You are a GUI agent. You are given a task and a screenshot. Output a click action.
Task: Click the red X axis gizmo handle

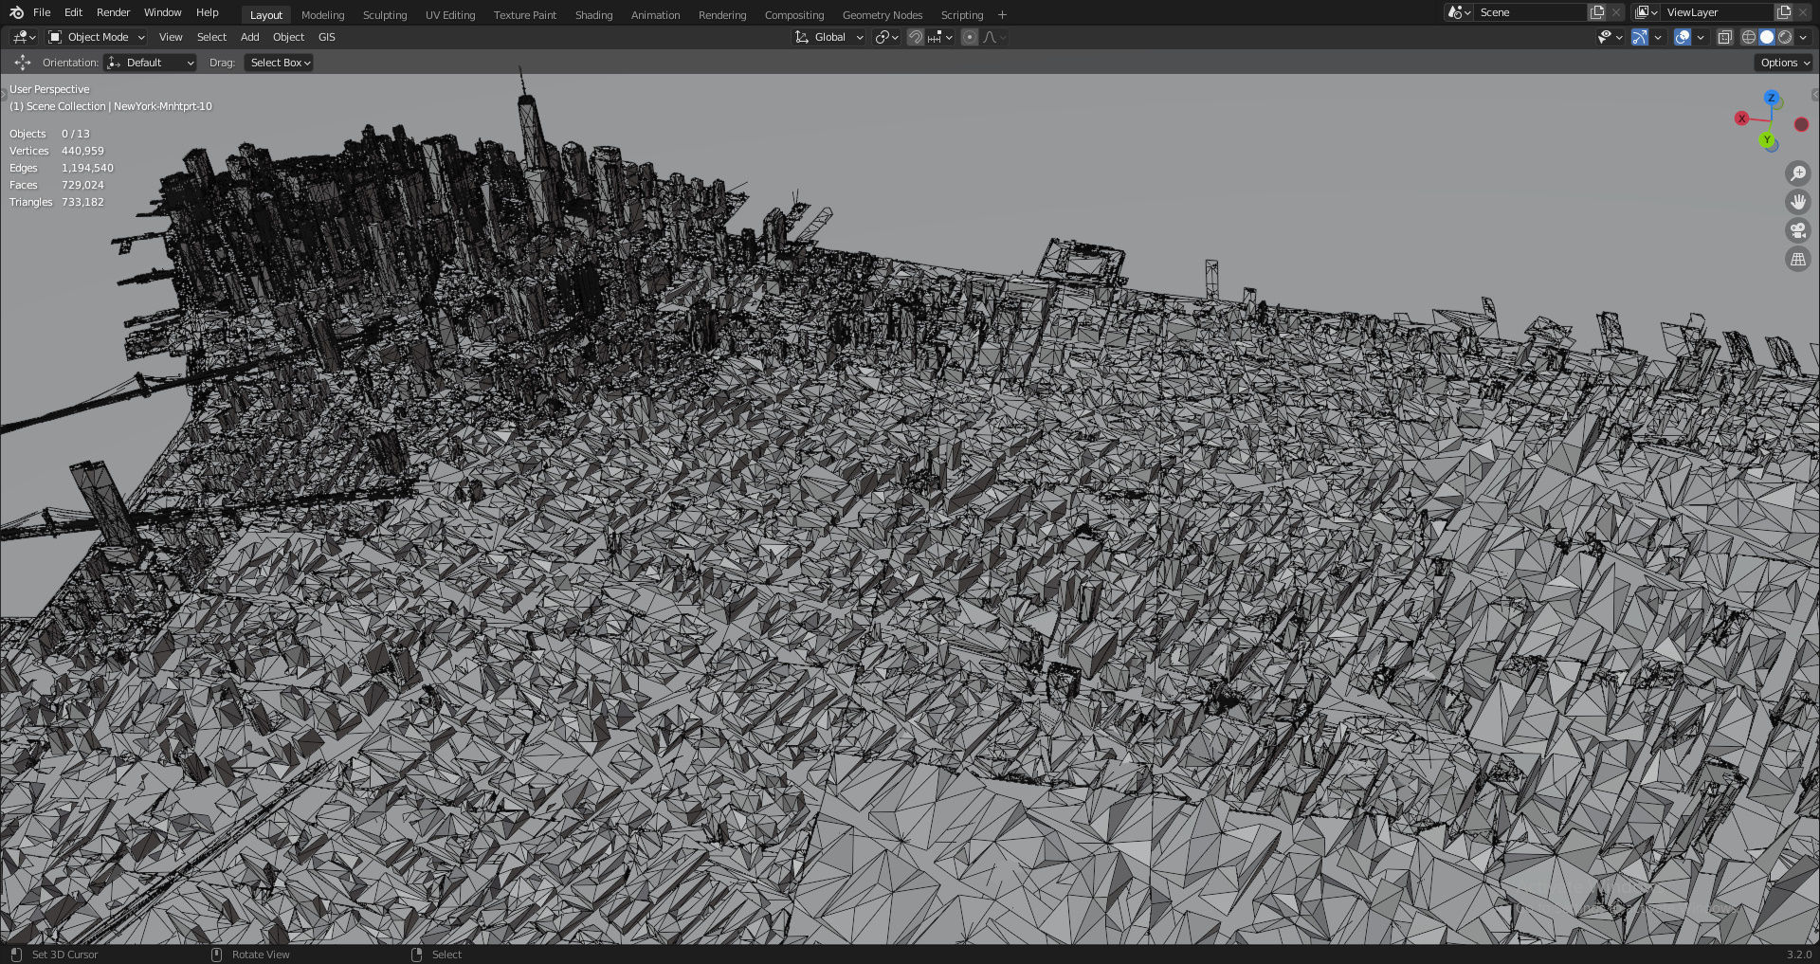click(x=1741, y=118)
